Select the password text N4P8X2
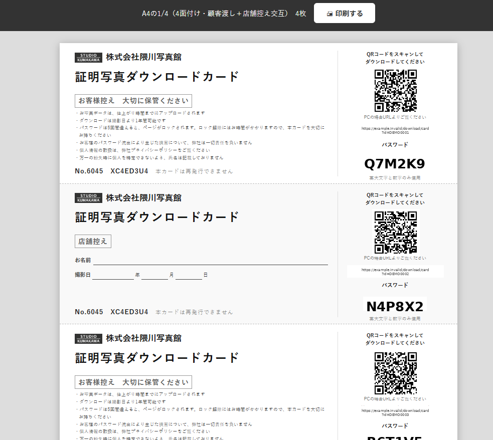 [395, 306]
